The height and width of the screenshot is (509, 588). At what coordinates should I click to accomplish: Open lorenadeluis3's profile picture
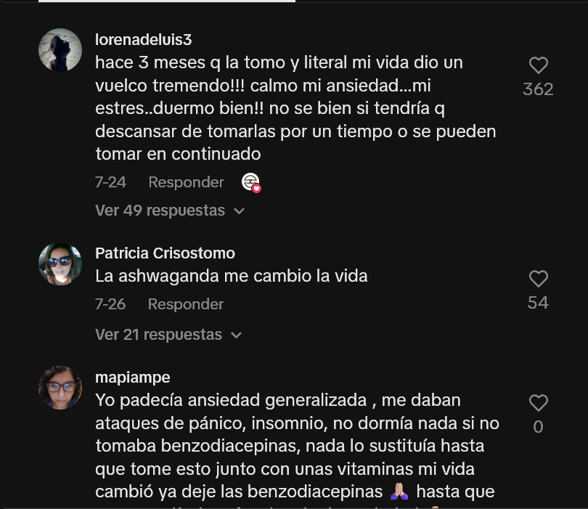pyautogui.click(x=60, y=50)
